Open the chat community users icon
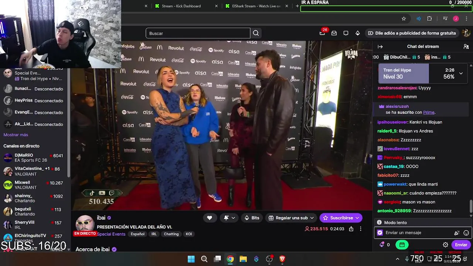The image size is (473, 266). 466,47
